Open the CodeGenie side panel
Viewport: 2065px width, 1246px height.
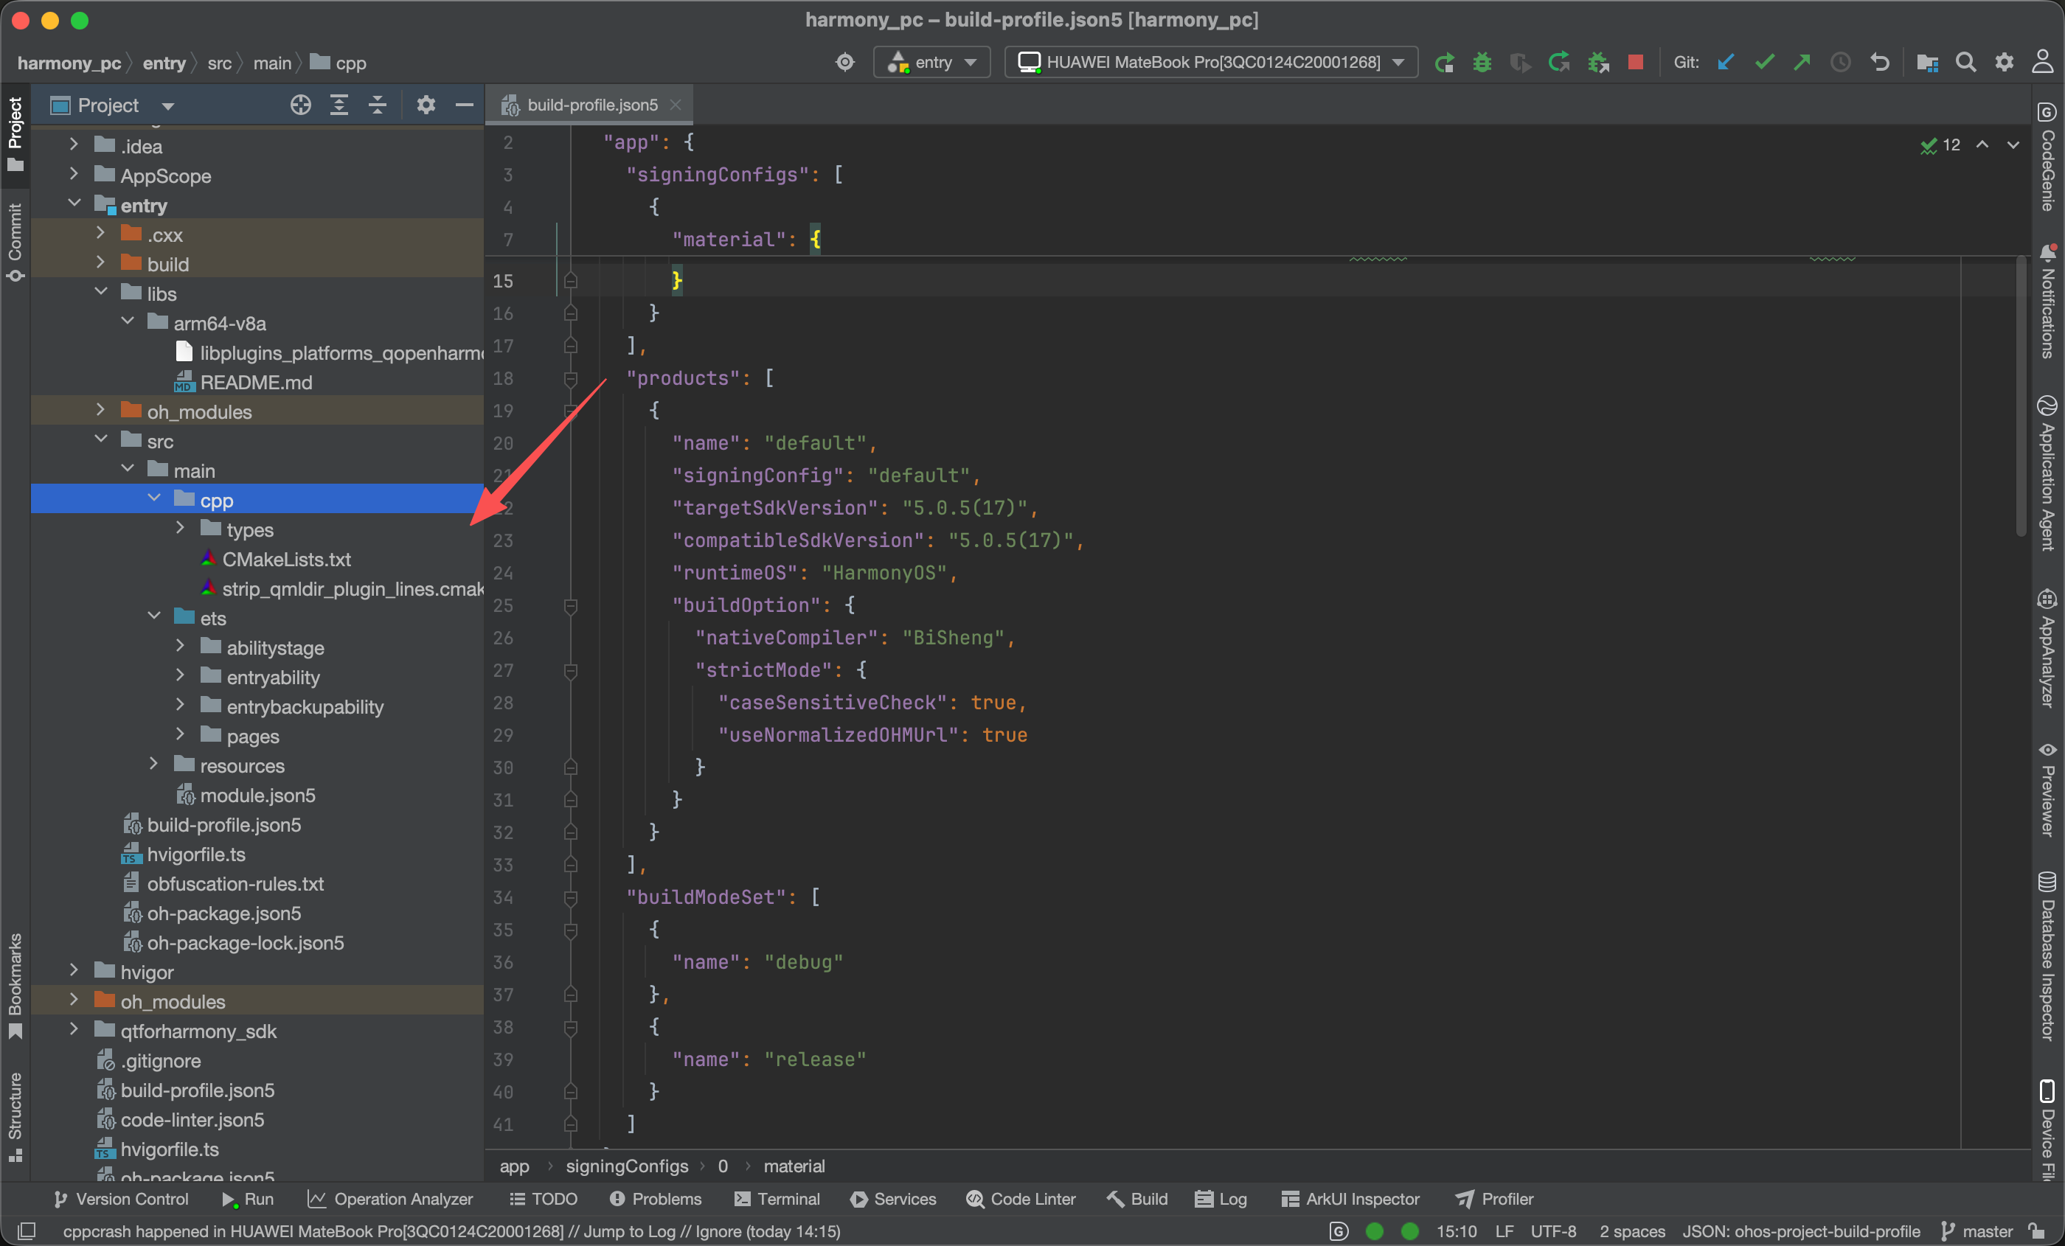[2047, 157]
